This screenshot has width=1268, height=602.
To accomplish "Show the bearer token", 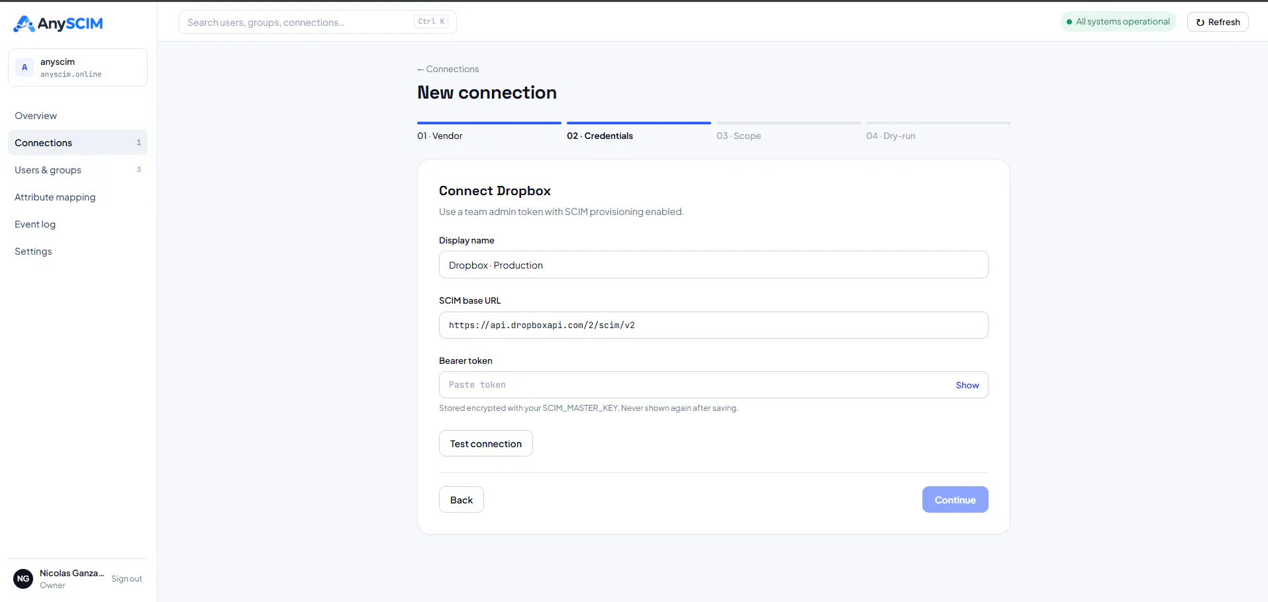I will point(967,385).
